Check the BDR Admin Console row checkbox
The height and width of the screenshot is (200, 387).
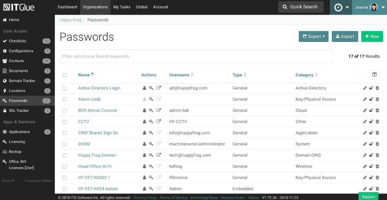coord(65,111)
